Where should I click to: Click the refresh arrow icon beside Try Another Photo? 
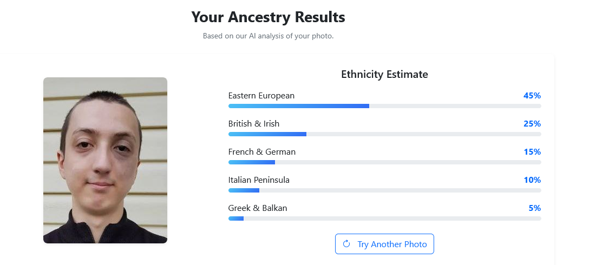pyautogui.click(x=346, y=244)
